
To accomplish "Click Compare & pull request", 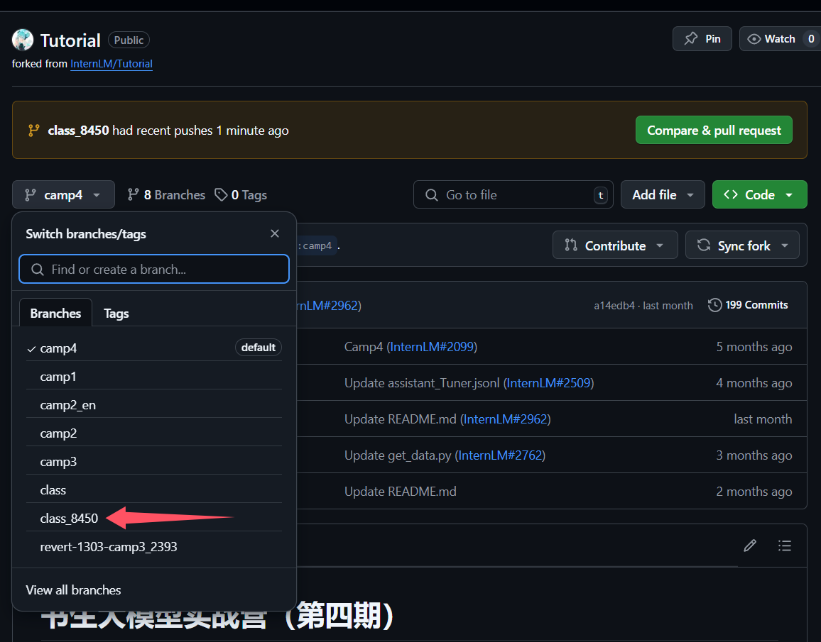I will pyautogui.click(x=714, y=131).
